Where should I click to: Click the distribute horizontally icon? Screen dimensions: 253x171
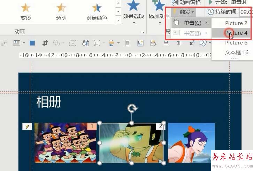[x=179, y=43]
